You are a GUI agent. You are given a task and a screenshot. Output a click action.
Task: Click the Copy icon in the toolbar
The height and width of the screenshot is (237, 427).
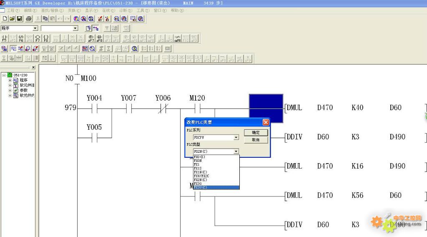point(45,19)
